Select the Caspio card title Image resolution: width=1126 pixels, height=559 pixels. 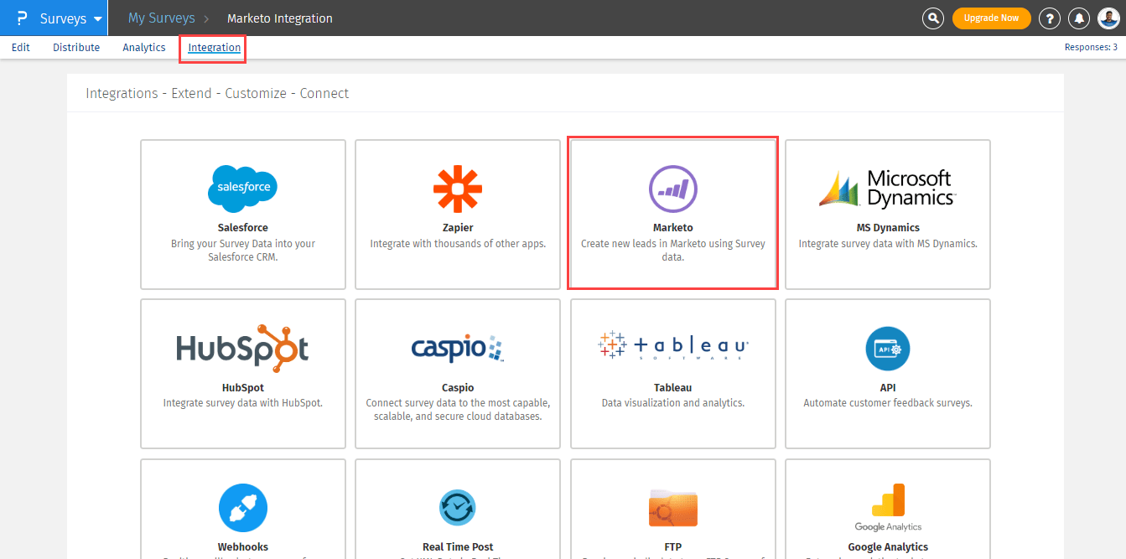(x=458, y=388)
